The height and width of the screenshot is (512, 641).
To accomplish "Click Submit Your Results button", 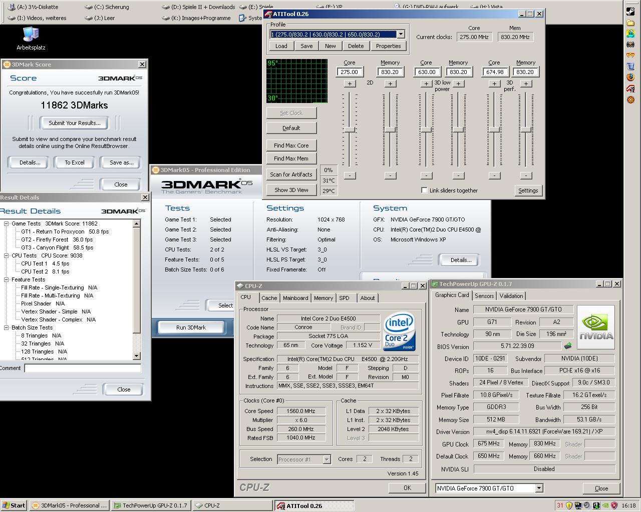I will point(75,123).
